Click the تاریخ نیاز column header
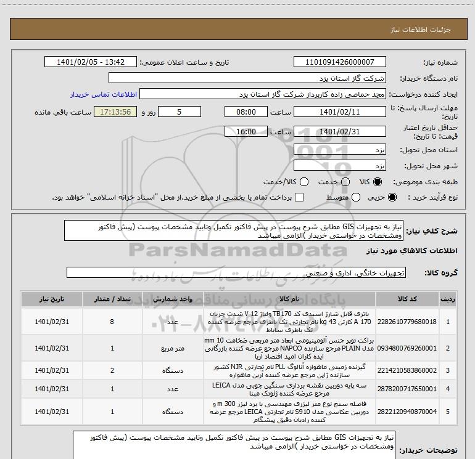This screenshot has height=459, width=475. pyautogui.click(x=52, y=299)
